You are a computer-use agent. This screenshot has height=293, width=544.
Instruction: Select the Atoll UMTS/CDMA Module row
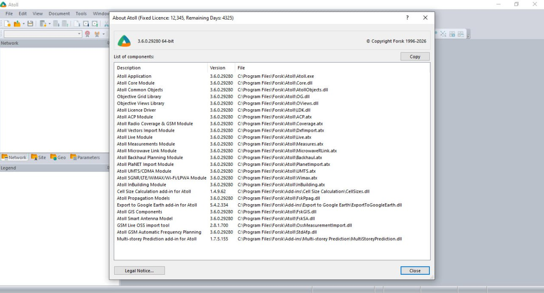pos(272,171)
